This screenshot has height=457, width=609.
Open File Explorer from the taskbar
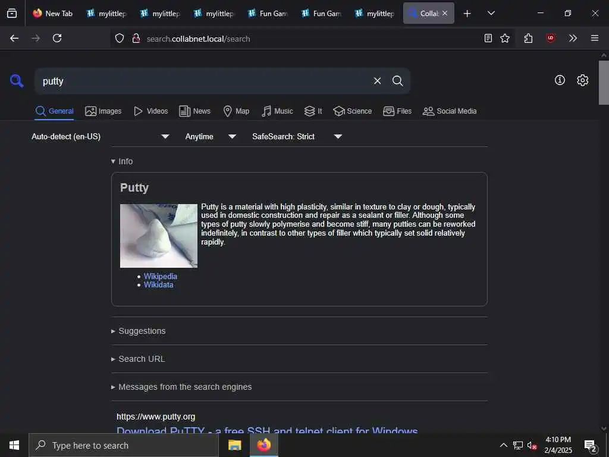tap(234, 445)
